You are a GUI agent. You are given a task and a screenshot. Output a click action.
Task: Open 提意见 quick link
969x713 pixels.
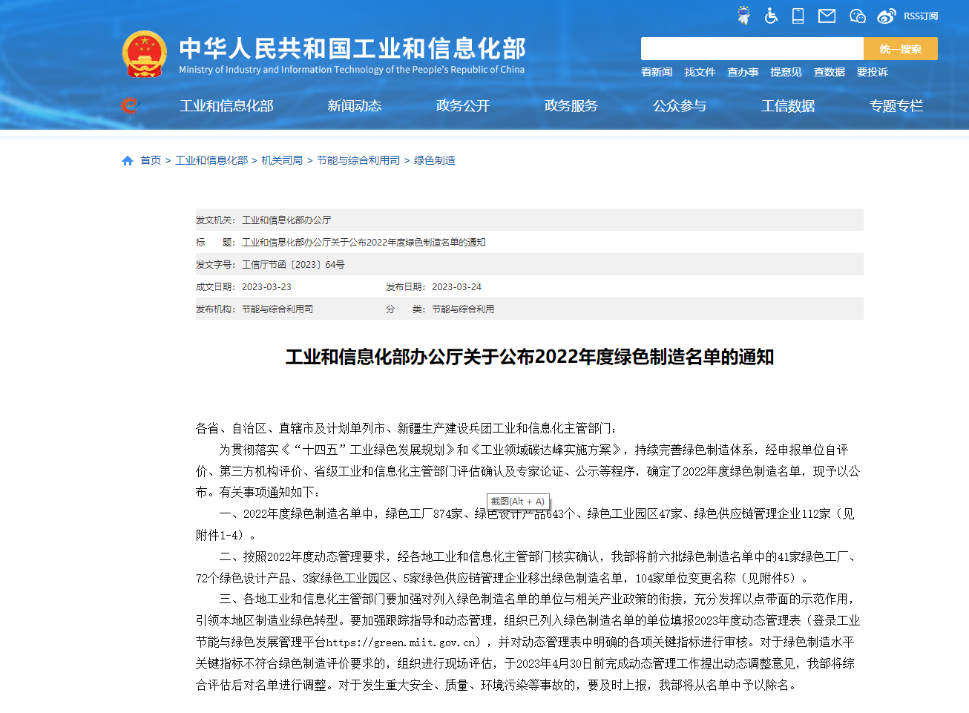coord(786,72)
